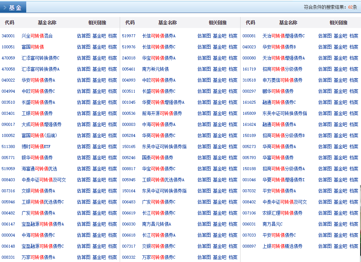Open 基金吧 for 华安可转债债券B
361x262 pixels.
coord(340,47)
